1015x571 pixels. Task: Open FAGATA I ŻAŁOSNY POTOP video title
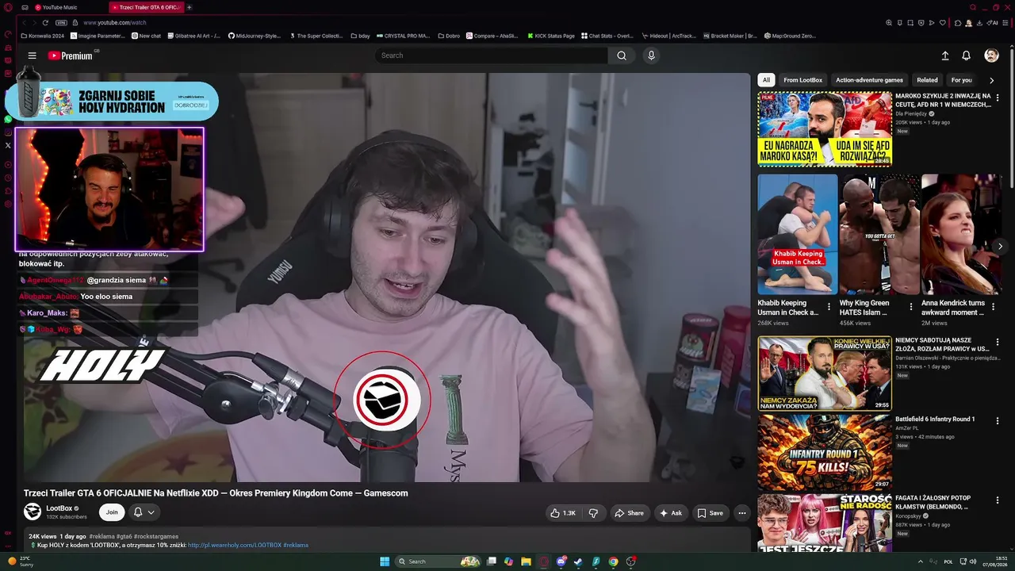tap(933, 502)
